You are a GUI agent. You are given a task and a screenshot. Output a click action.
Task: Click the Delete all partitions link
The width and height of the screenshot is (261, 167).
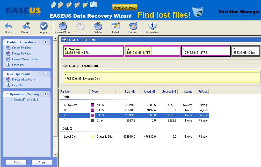click(x=24, y=79)
